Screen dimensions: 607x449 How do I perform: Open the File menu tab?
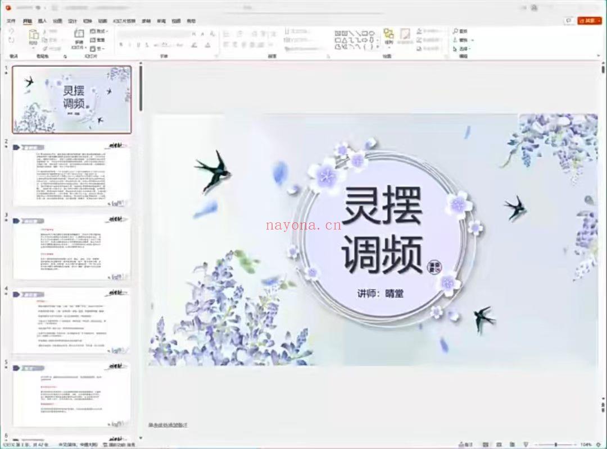click(11, 21)
